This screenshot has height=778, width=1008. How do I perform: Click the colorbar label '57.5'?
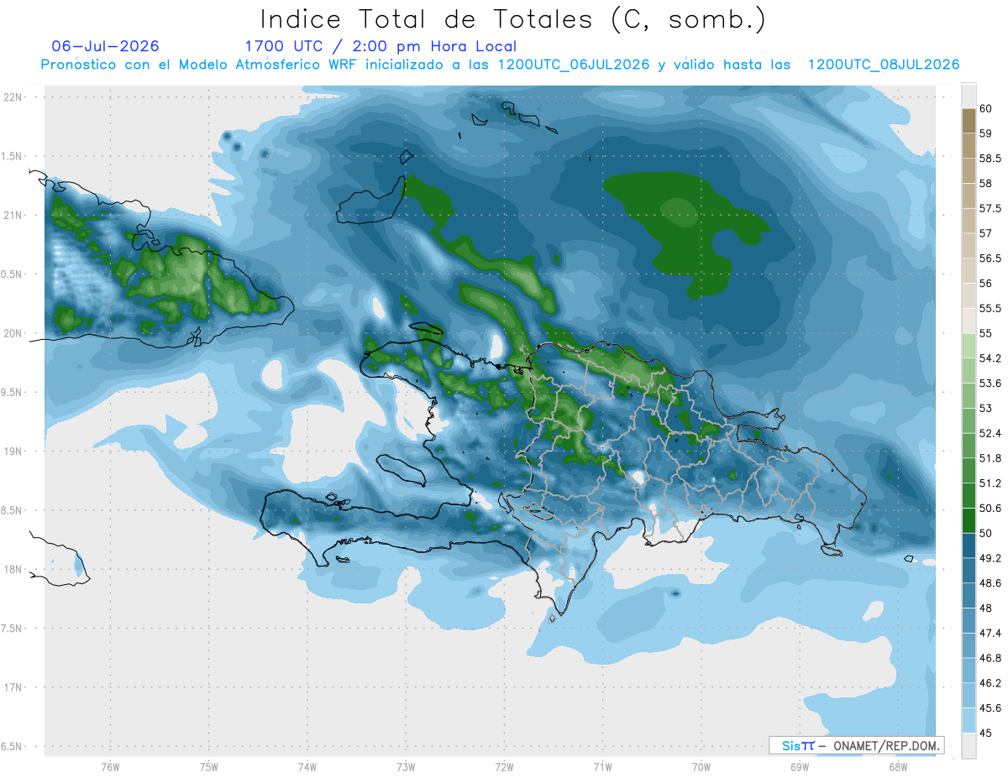[991, 208]
